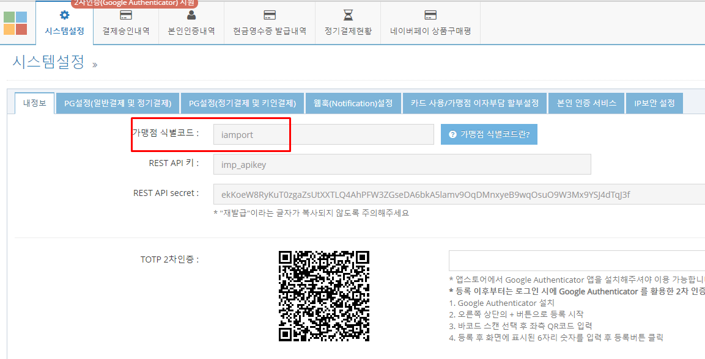The width and height of the screenshot is (705, 359).
Task: Switch to 본인 인증 서비스 tab
Action: pyautogui.click(x=586, y=103)
